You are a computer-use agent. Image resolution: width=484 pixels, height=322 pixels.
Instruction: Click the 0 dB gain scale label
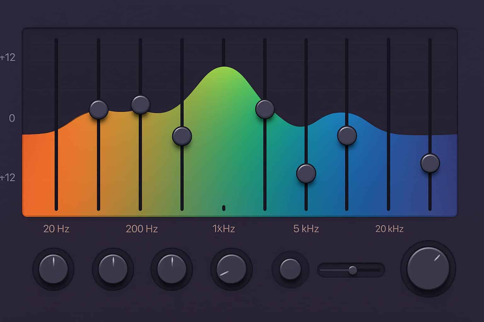[12, 118]
